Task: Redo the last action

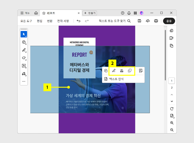Action: click(87, 21)
